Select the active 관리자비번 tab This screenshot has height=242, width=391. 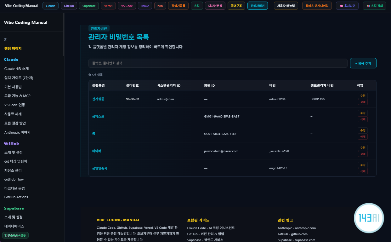point(258,6)
